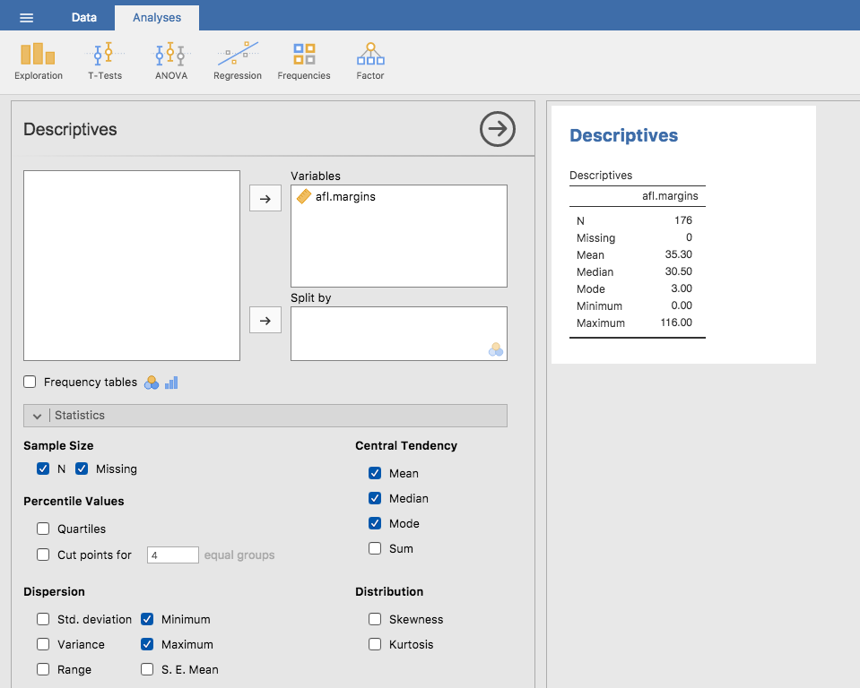
Task: Uncheck the Mean checkbox
Action: coord(375,473)
